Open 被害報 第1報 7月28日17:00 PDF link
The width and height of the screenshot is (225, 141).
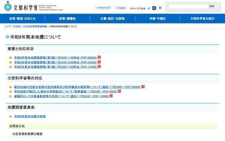(x=56, y=67)
